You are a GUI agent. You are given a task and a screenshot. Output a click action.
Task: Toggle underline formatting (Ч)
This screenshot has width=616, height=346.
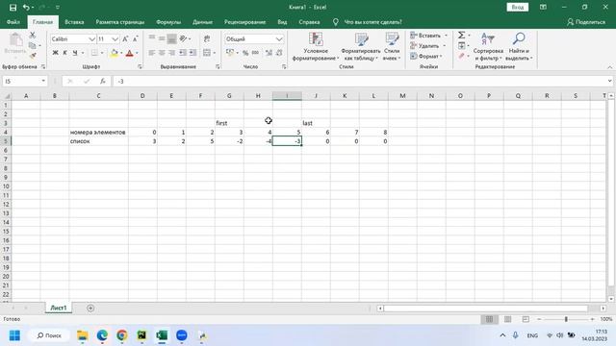click(x=75, y=53)
